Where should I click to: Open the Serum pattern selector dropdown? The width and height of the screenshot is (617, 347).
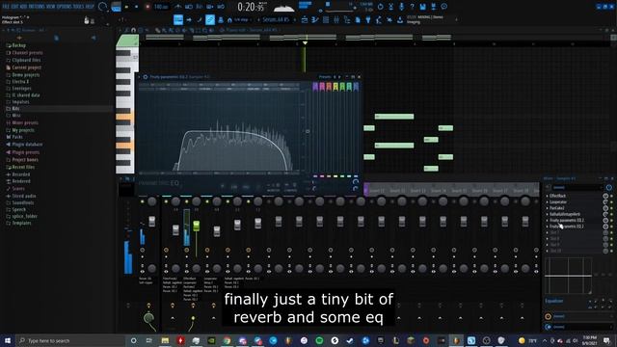[277, 19]
